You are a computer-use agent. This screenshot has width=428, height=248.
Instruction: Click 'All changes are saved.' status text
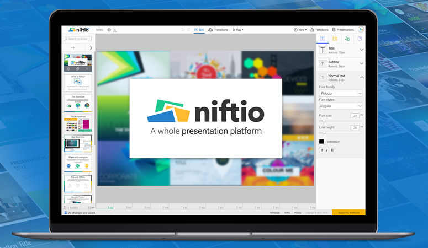pyautogui.click(x=82, y=213)
